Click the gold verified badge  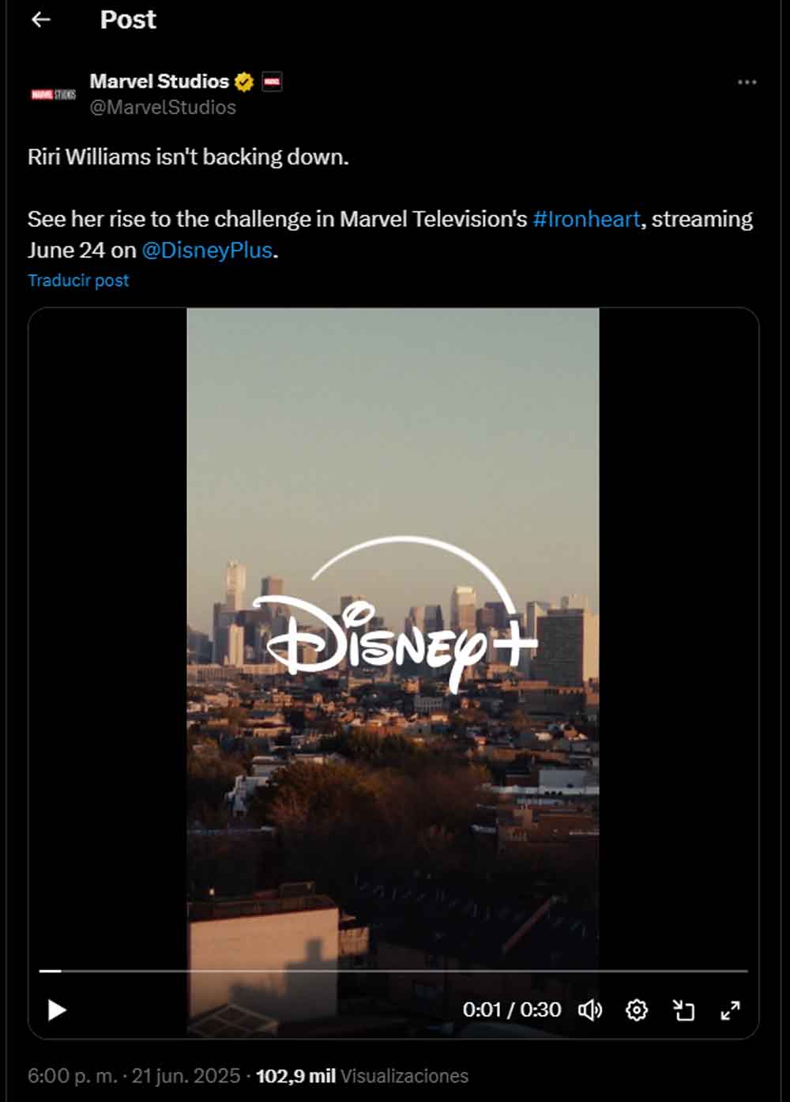tap(244, 81)
